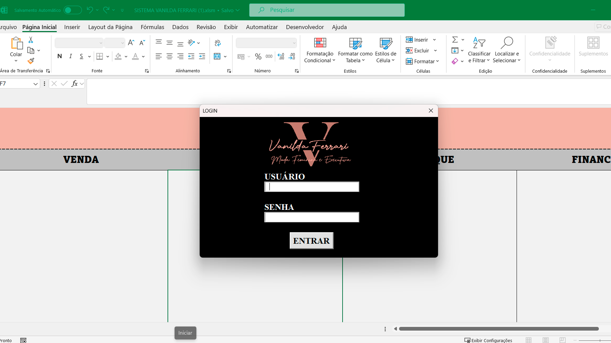This screenshot has height=343, width=611.
Task: Expand the number format combo box
Action: 294,43
